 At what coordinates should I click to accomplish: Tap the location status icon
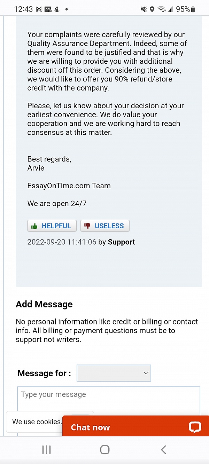152,9
